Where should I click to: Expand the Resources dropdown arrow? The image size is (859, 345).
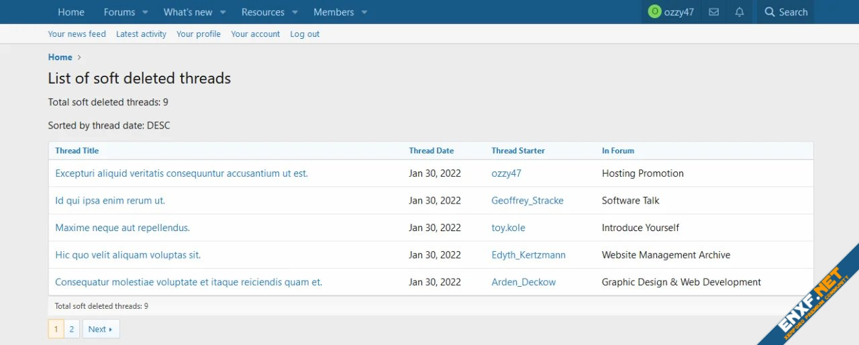pyautogui.click(x=295, y=13)
